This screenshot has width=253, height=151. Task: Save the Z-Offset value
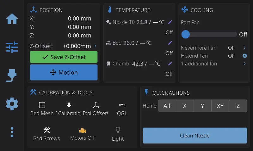tap(64, 57)
